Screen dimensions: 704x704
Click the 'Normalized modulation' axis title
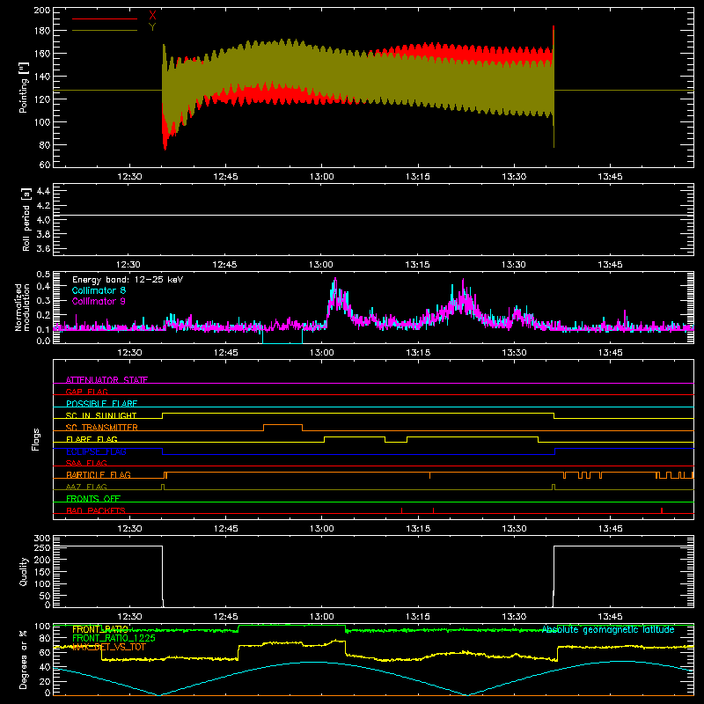[x=23, y=307]
